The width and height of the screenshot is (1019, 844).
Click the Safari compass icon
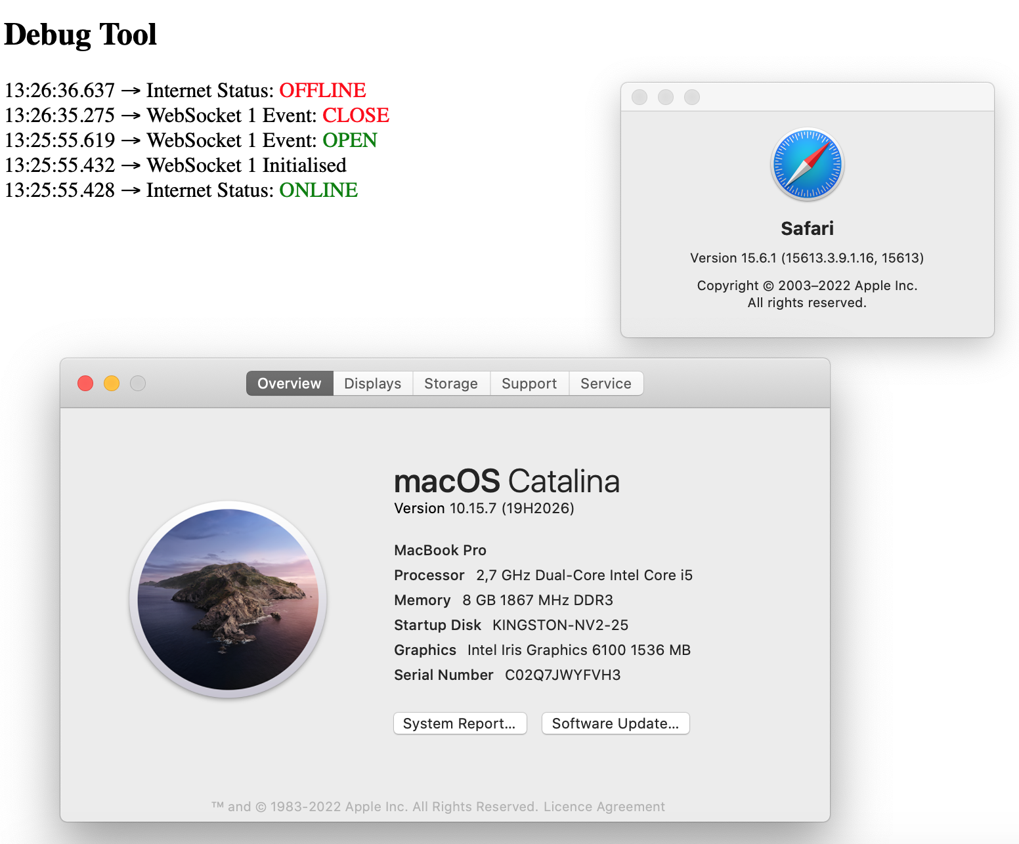[x=807, y=164]
